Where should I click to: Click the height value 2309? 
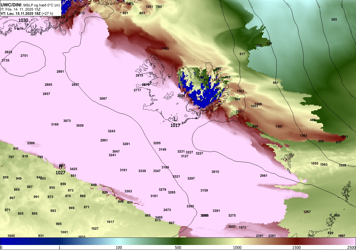click(x=31, y=143)
